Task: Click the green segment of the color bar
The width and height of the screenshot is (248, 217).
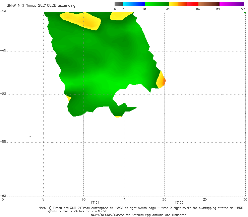Action: pyautogui.click(x=157, y=4)
